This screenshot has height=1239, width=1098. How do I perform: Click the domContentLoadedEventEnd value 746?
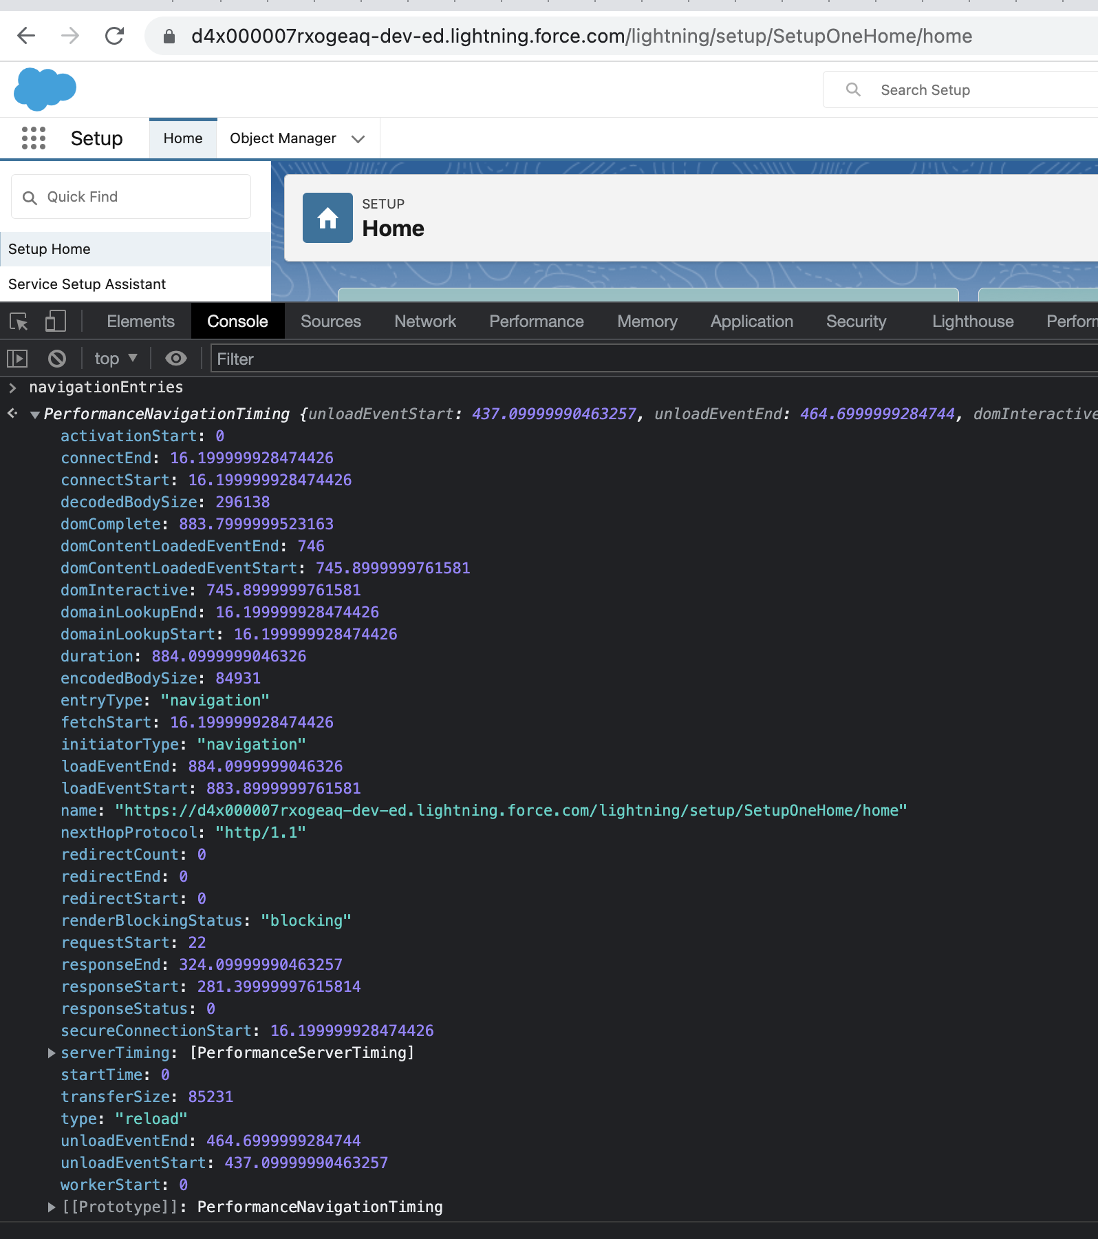[x=311, y=546]
